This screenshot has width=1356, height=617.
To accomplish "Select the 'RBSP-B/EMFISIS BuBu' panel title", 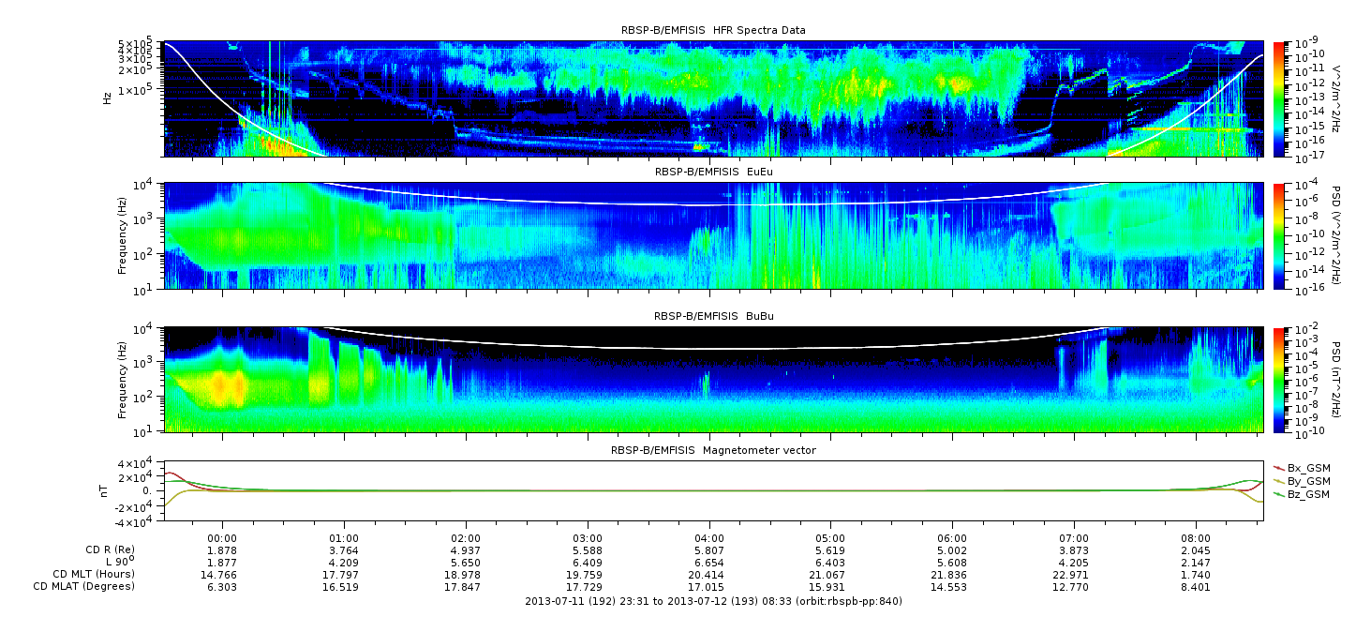I will click(713, 317).
